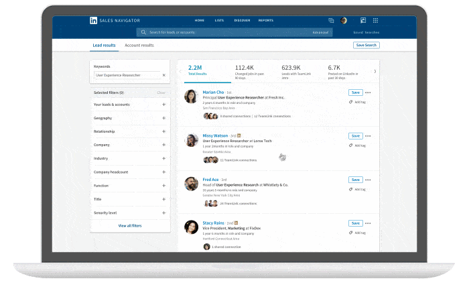Viewport: 469px width, 289px height.
Task: Open more options for Marian Cho
Action: 368,93
